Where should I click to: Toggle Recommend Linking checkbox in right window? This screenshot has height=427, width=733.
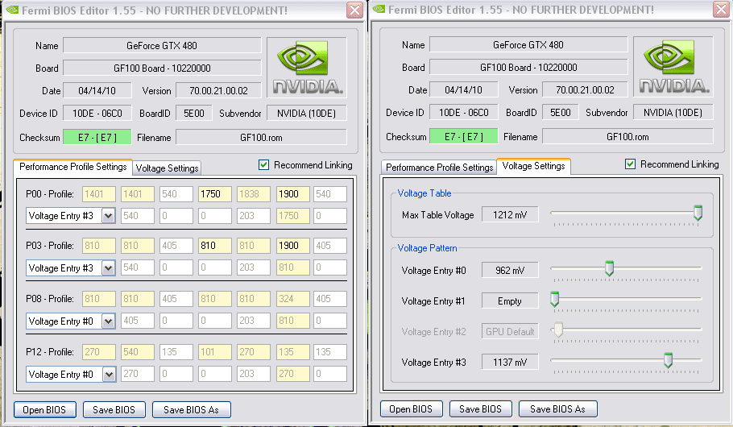coord(630,164)
